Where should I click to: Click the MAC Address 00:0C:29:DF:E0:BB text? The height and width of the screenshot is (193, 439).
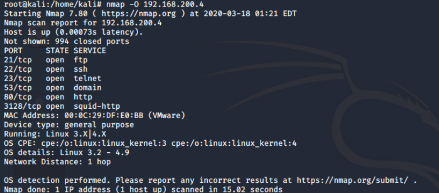[x=104, y=115]
